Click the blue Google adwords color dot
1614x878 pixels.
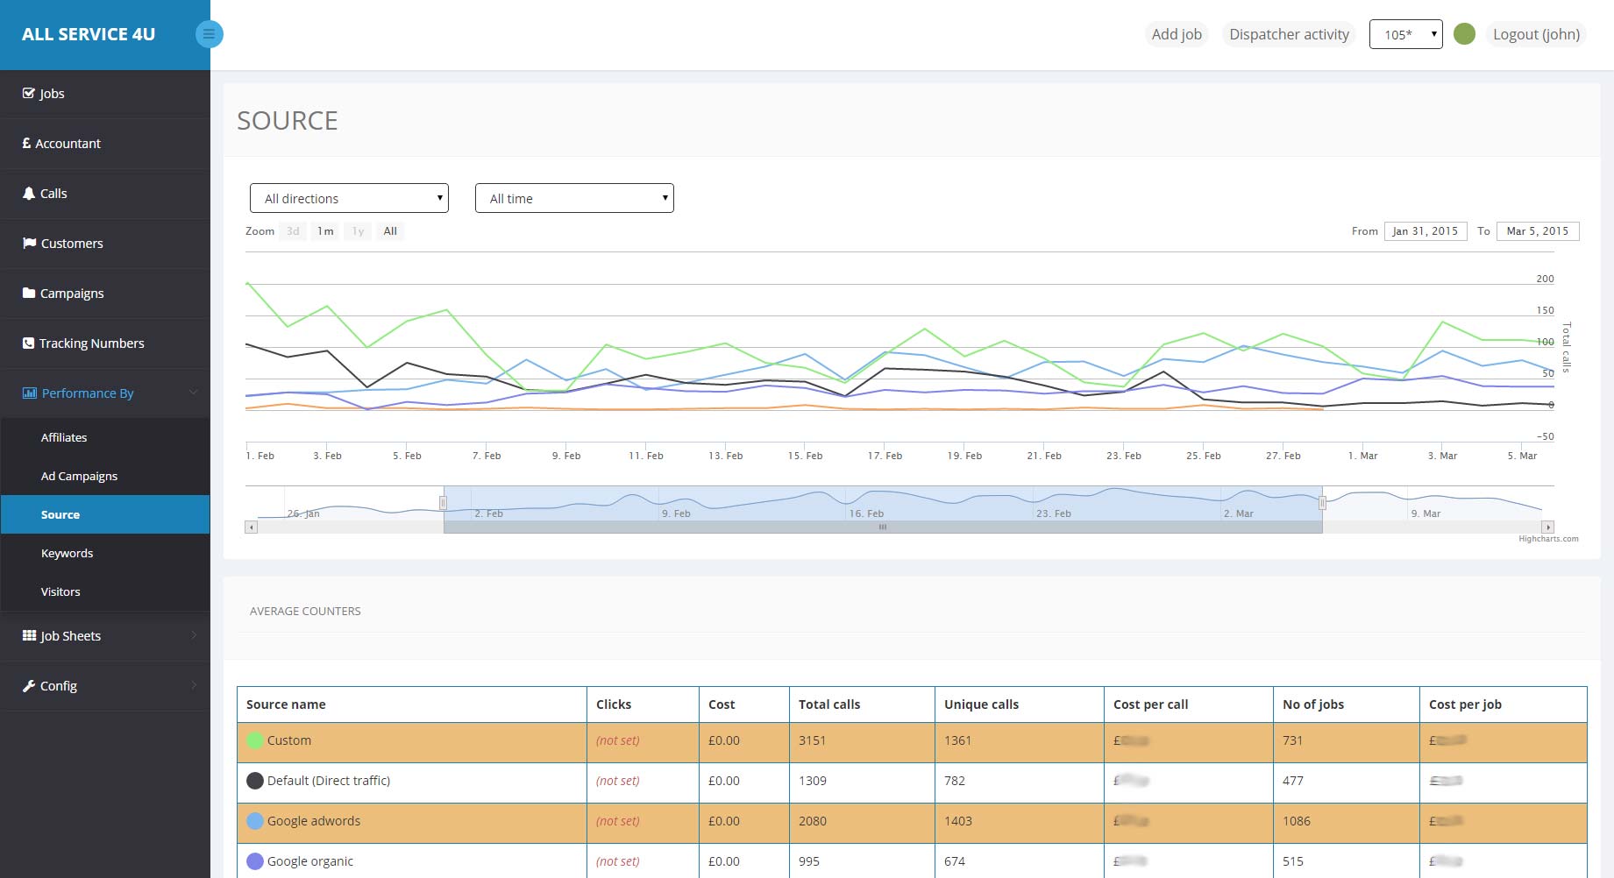tap(255, 821)
